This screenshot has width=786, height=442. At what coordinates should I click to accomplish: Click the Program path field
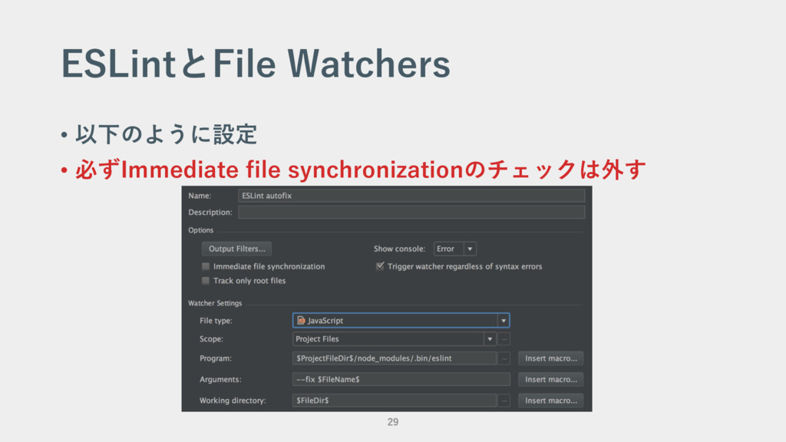(x=395, y=358)
